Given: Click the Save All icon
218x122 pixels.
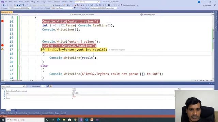Looking at the screenshot, I should tap(20, 5).
